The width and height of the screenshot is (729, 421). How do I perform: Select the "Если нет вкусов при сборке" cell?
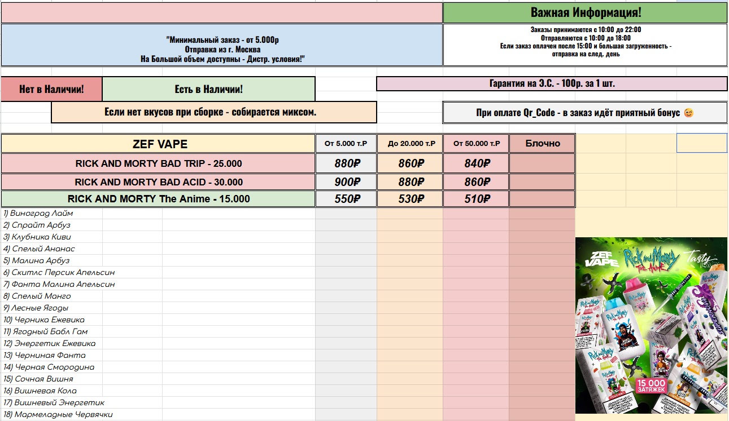click(214, 112)
